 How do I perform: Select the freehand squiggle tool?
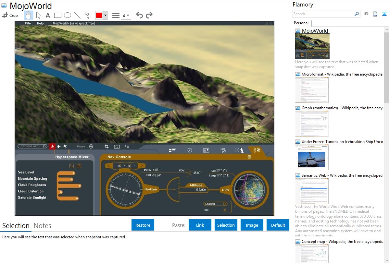point(87,15)
